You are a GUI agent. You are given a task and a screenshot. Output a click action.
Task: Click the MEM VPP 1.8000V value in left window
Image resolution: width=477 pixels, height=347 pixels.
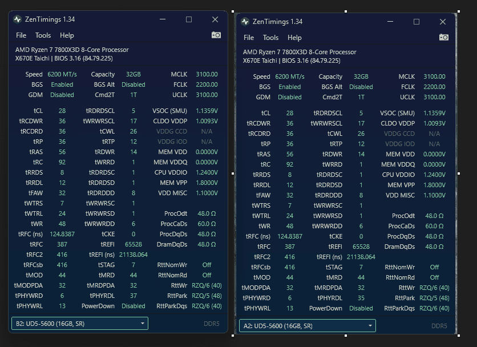pos(207,183)
